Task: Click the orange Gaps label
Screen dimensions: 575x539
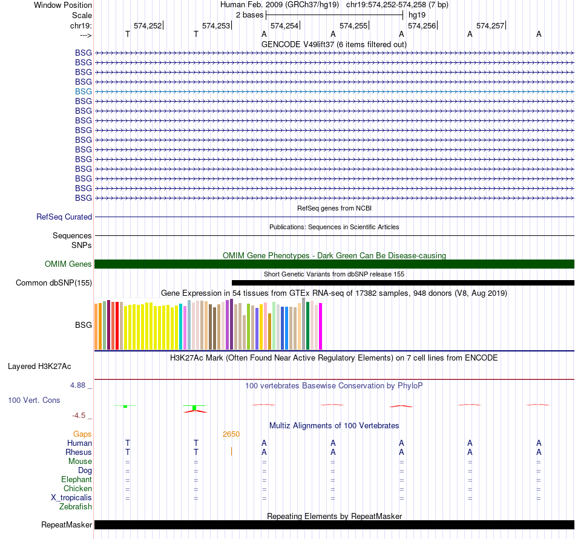Action: pyautogui.click(x=82, y=434)
